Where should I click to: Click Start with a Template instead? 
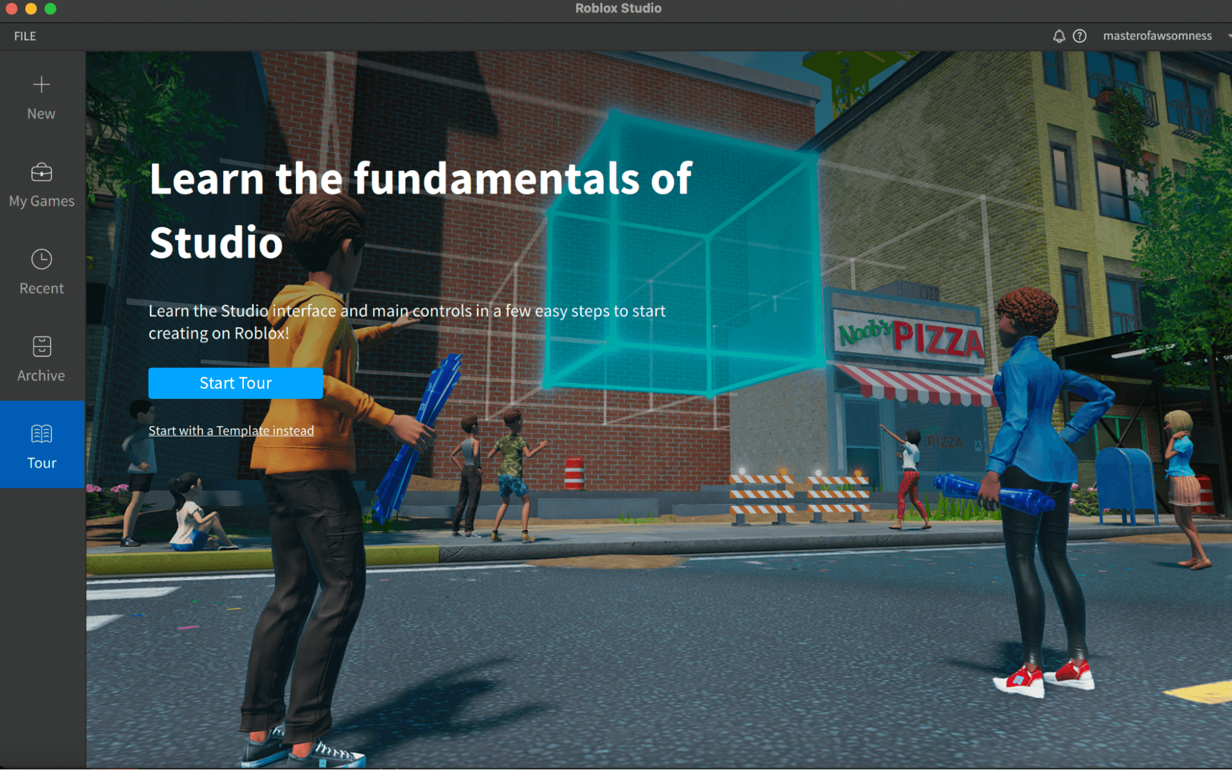click(x=231, y=430)
